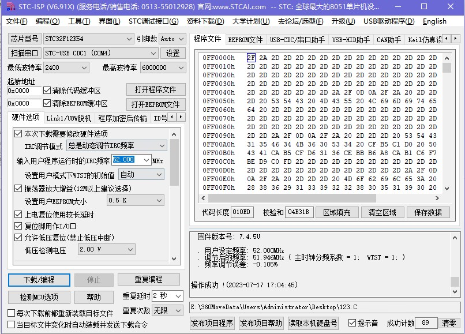Click 下载/编程 button
This screenshot has height=334, width=465.
[39, 280]
